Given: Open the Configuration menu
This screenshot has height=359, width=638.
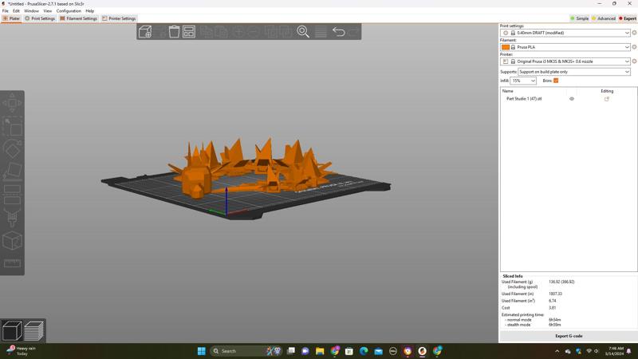Looking at the screenshot, I should 69,11.
